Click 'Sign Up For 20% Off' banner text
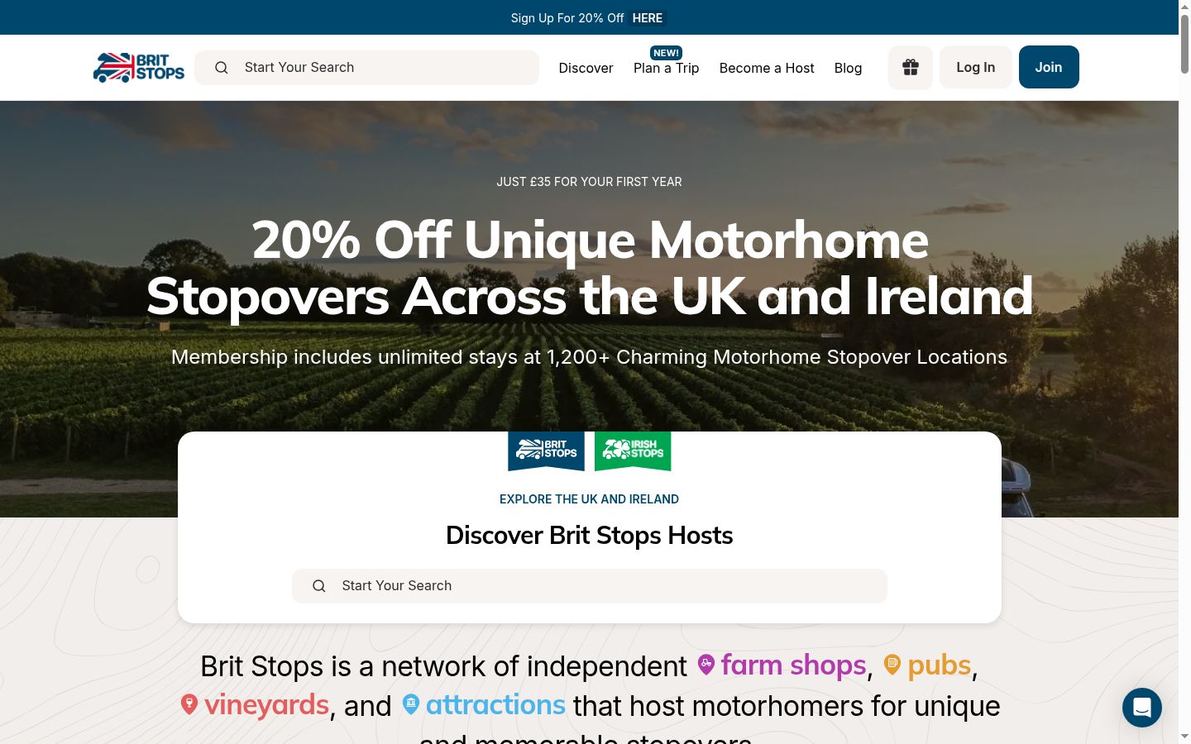 (x=567, y=18)
